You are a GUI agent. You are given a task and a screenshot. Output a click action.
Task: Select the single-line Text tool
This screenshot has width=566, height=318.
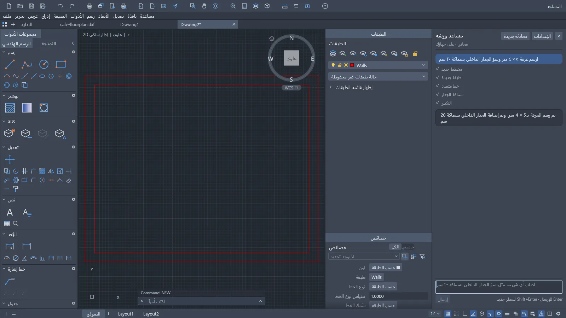pyautogui.click(x=10, y=212)
